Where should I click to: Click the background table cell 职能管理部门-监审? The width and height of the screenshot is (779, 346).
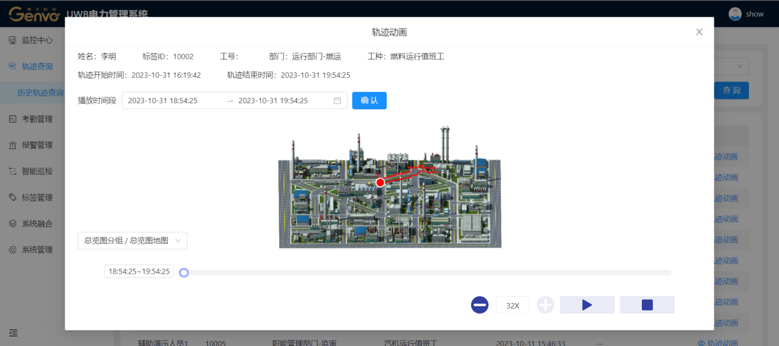pyautogui.click(x=304, y=343)
